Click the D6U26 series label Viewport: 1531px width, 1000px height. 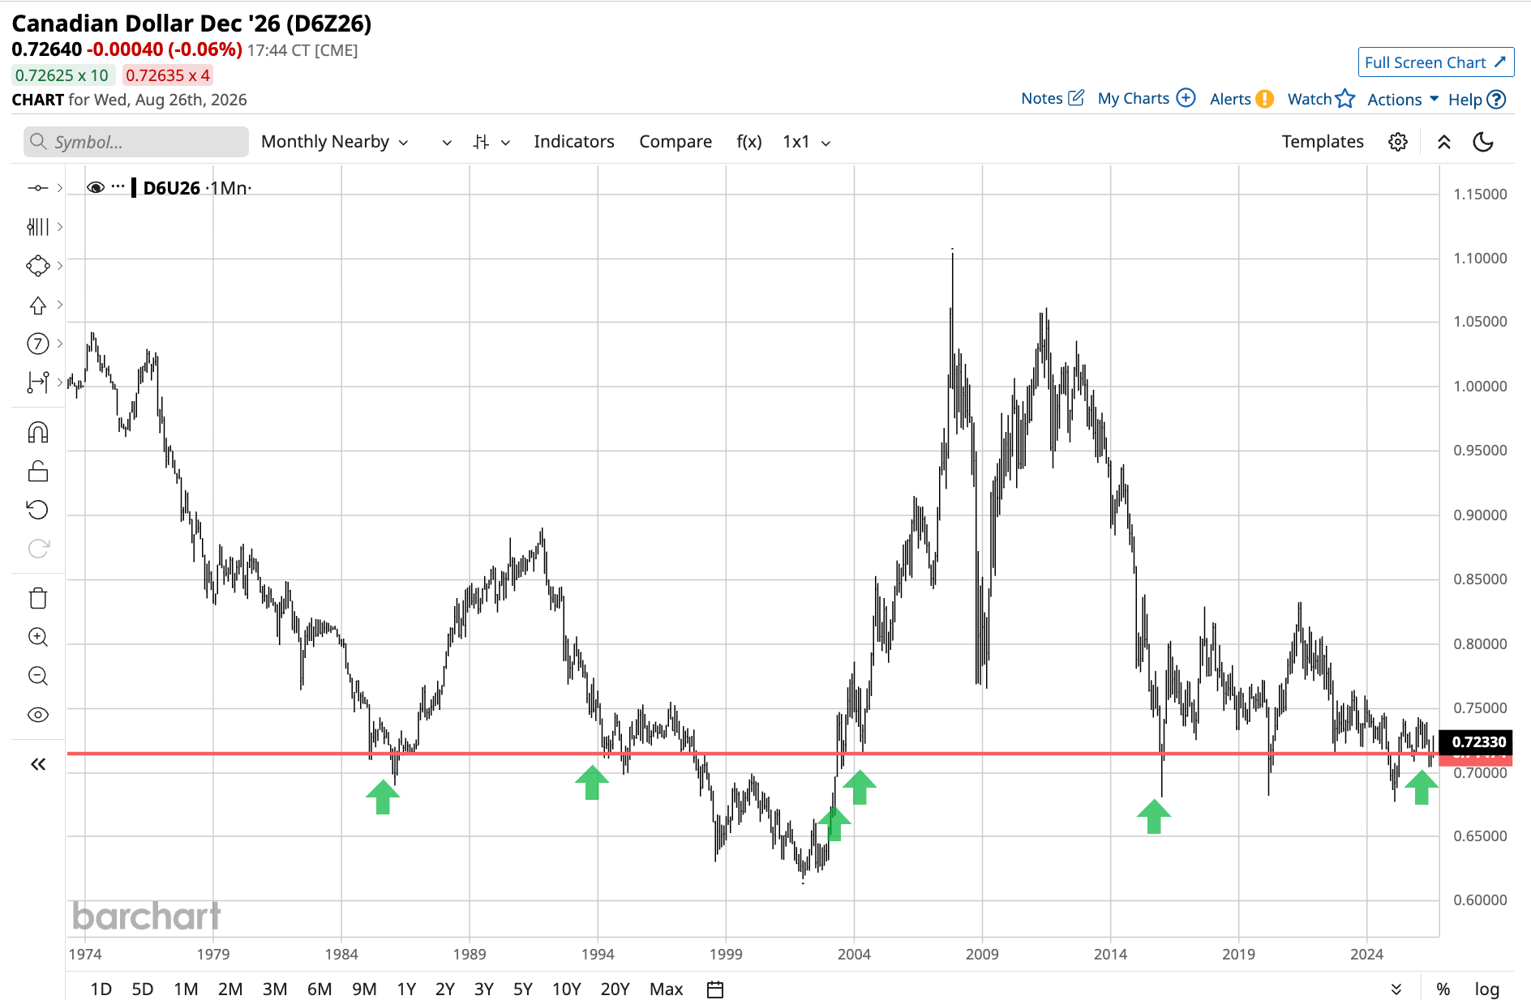pyautogui.click(x=171, y=188)
